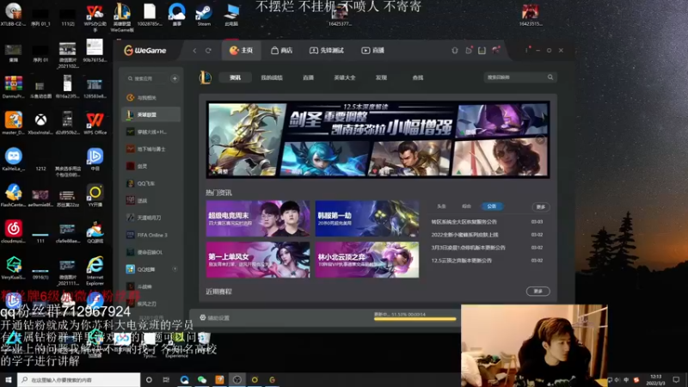Select 天涯明月刀 in the game list
The image size is (688, 387).
click(x=150, y=218)
